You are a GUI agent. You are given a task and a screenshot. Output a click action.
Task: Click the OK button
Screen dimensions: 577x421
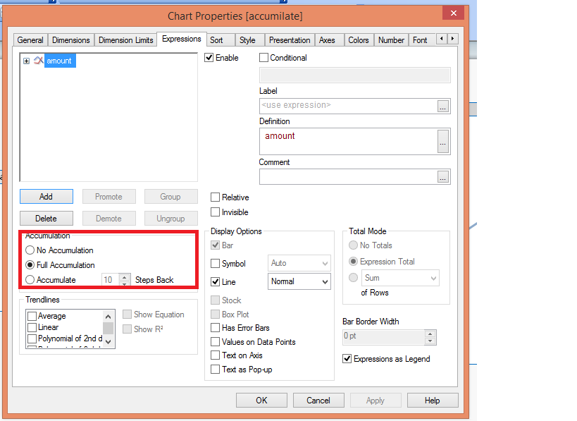[261, 401]
